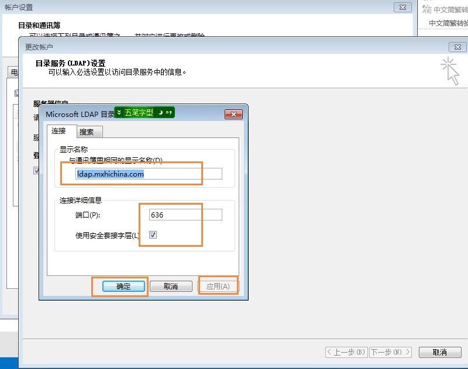Click the red close icon on LDAP dialog
Viewport: 468px width, 369px height.
pos(233,114)
